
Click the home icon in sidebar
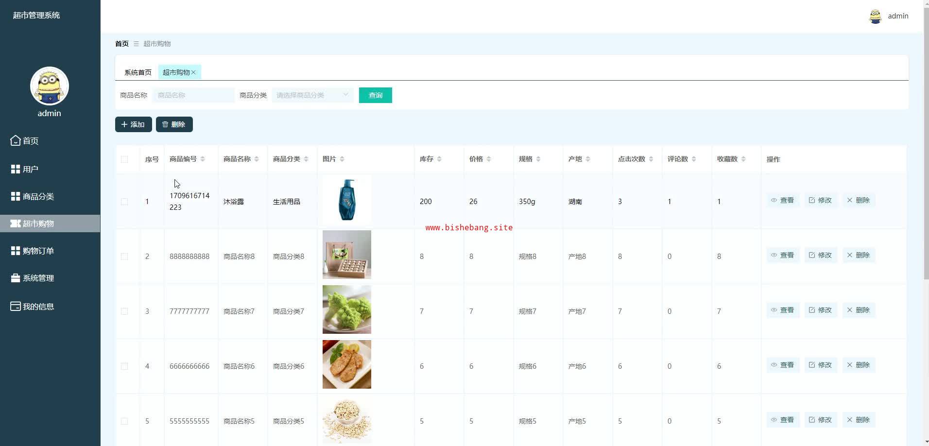point(16,140)
